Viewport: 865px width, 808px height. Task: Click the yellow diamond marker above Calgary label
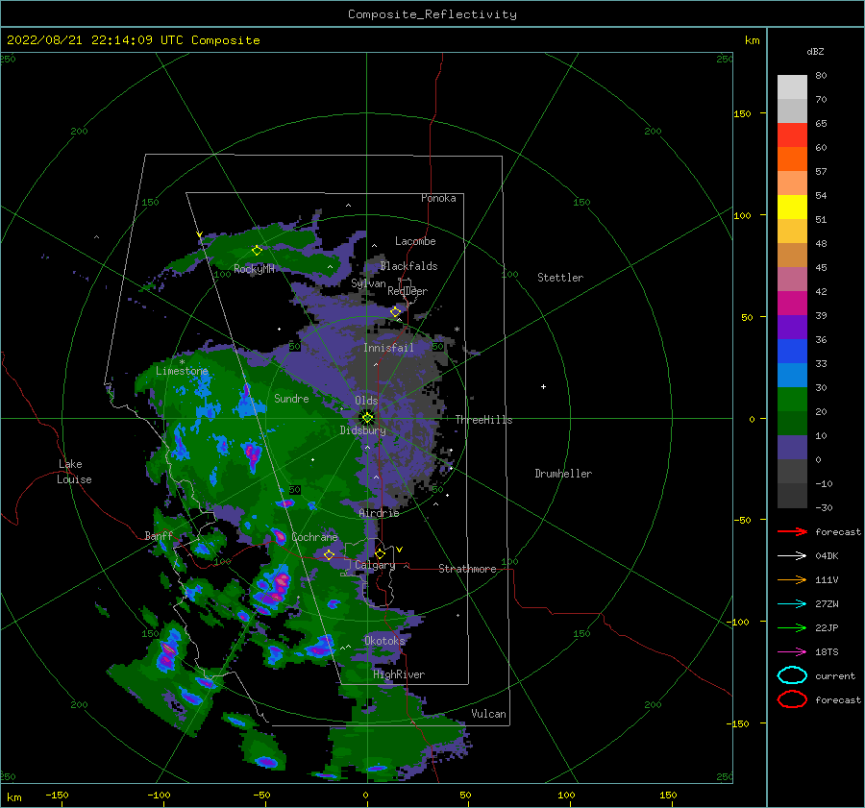tap(380, 553)
